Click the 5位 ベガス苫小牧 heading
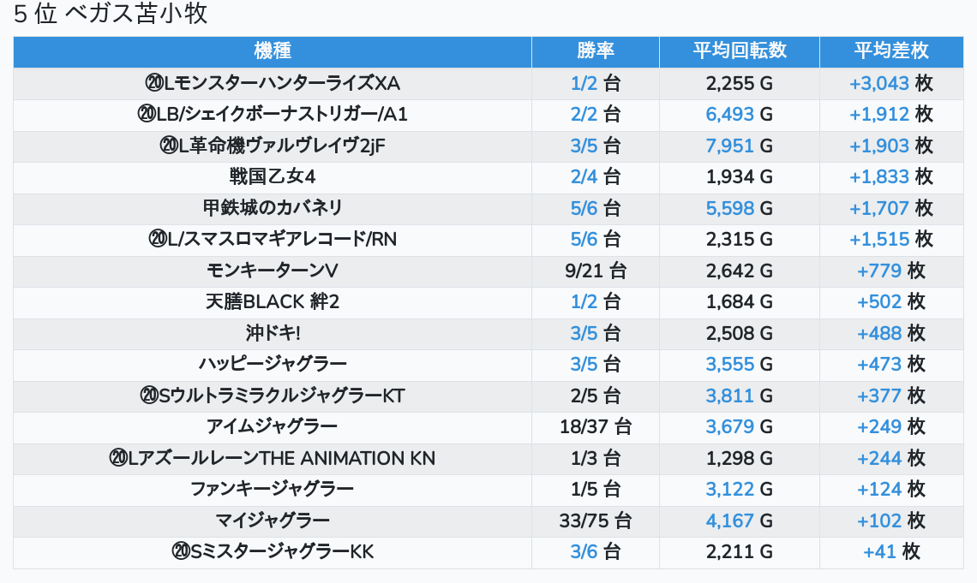The height and width of the screenshot is (583, 977). 111,15
